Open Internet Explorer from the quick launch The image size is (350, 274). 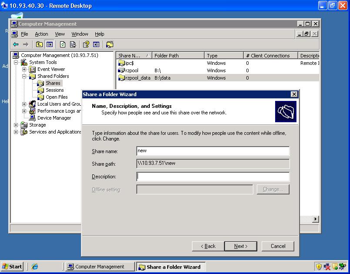(x=35, y=267)
